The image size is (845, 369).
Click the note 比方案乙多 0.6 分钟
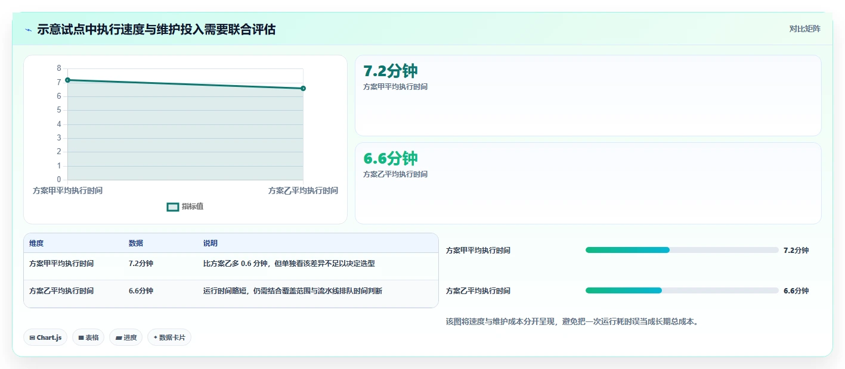pos(289,263)
